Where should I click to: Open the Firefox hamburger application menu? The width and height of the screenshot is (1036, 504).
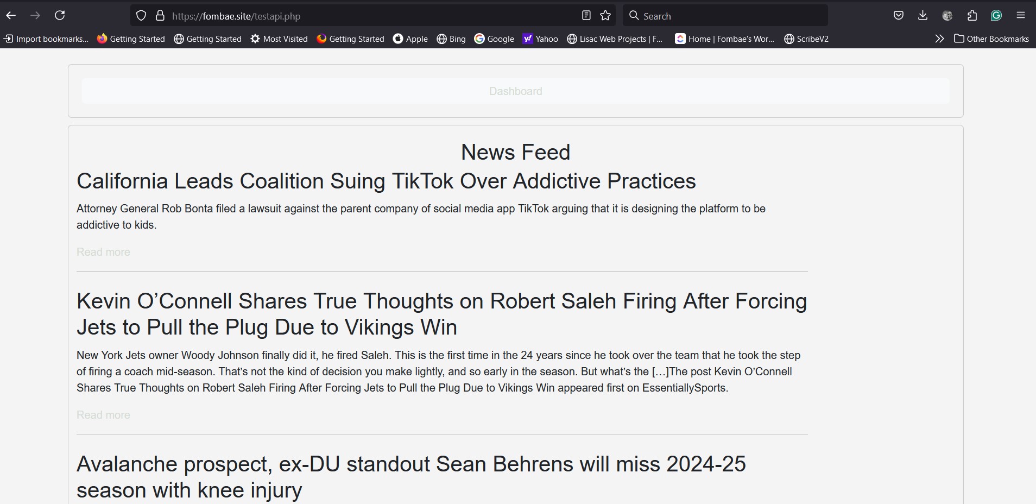tap(1021, 16)
